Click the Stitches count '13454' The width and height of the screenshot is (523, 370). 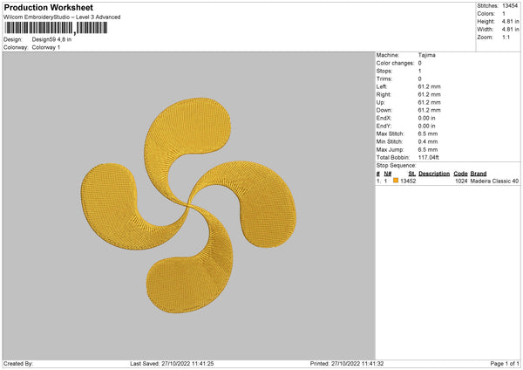(x=510, y=6)
